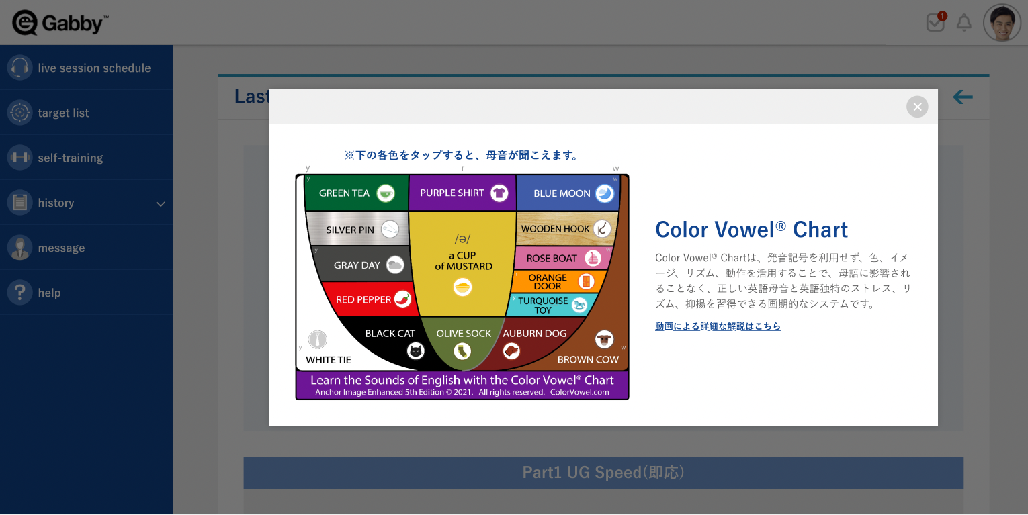Tap the mustard cup icon
Image resolution: width=1028 pixels, height=515 pixels.
(x=462, y=287)
